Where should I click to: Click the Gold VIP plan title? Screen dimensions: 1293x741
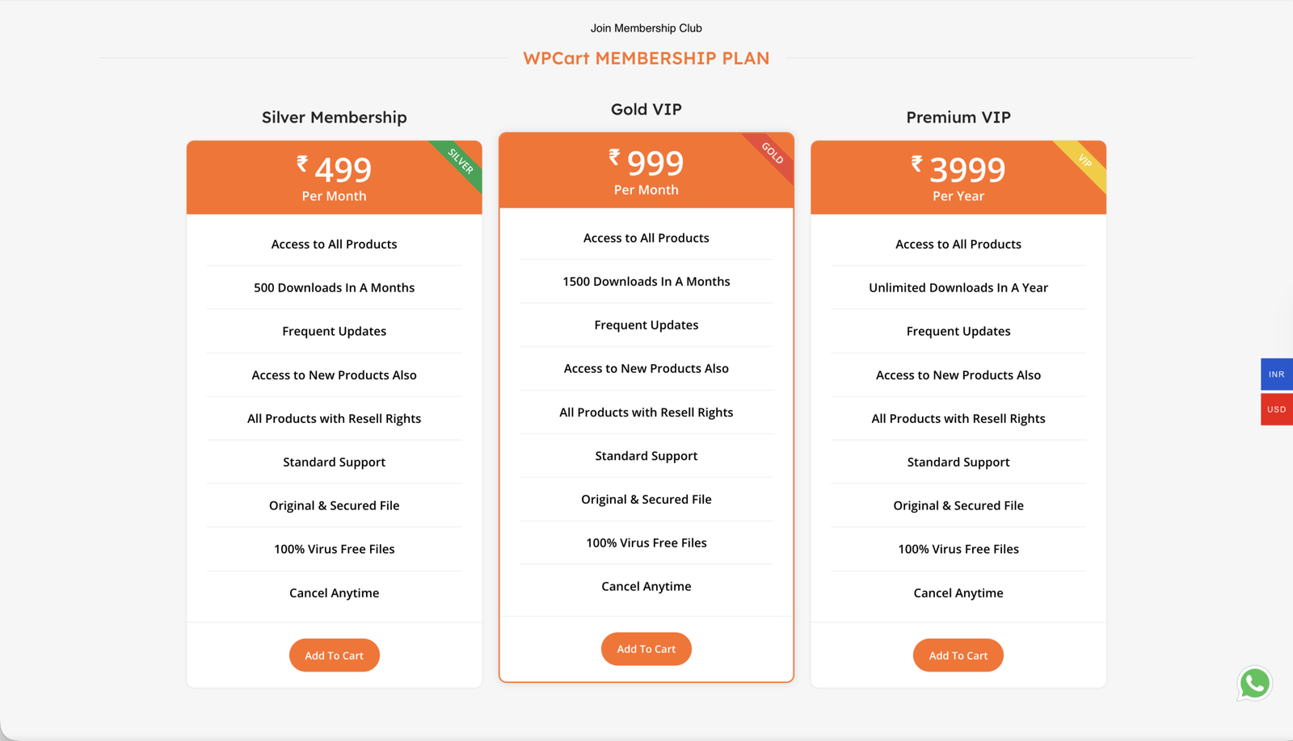pos(646,109)
